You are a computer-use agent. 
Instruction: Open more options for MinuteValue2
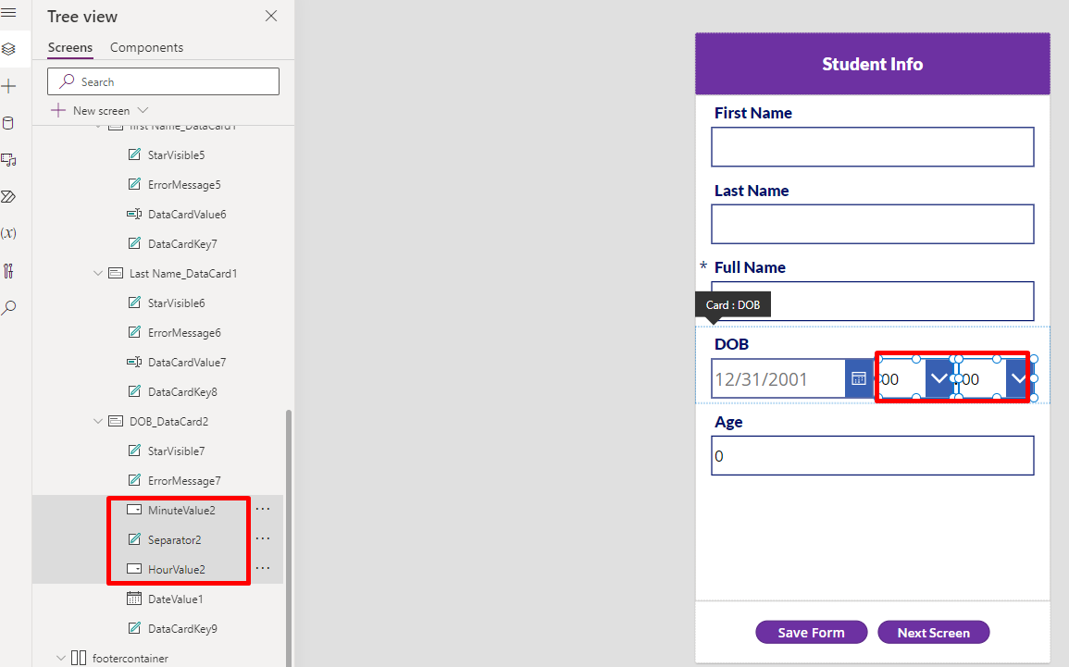[263, 509]
